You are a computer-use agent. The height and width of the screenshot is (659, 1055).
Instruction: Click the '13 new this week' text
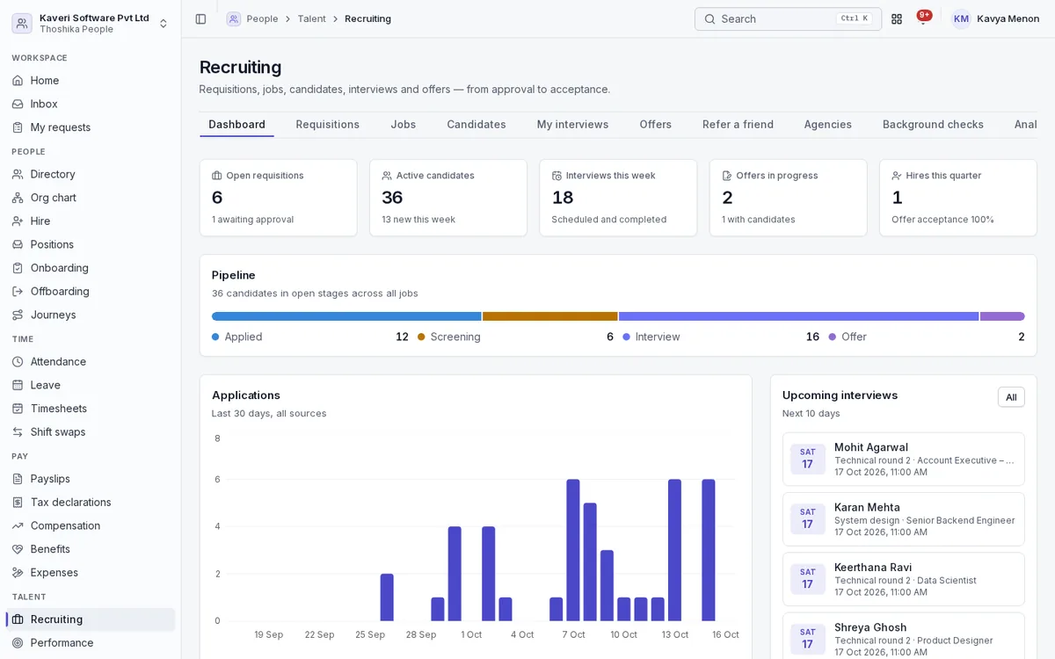pos(418,220)
